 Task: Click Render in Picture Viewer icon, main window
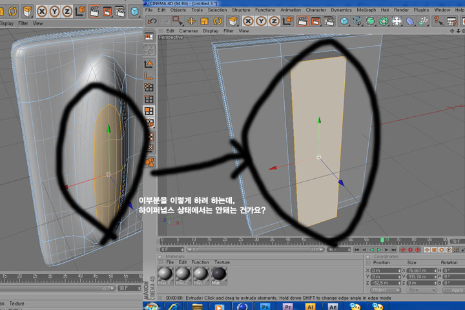[316, 21]
